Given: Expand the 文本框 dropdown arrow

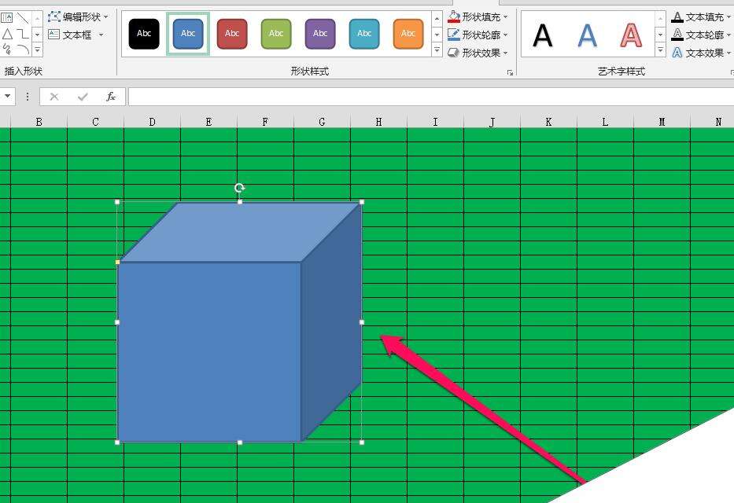Looking at the screenshot, I should [101, 35].
